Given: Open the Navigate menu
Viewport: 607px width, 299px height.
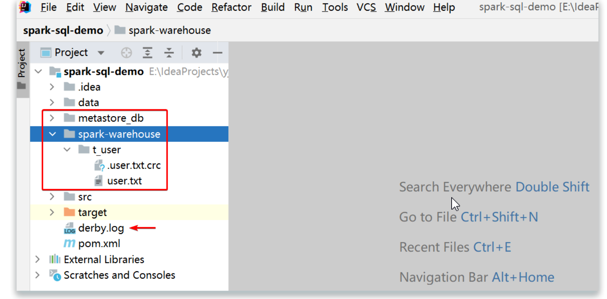Looking at the screenshot, I should point(146,7).
